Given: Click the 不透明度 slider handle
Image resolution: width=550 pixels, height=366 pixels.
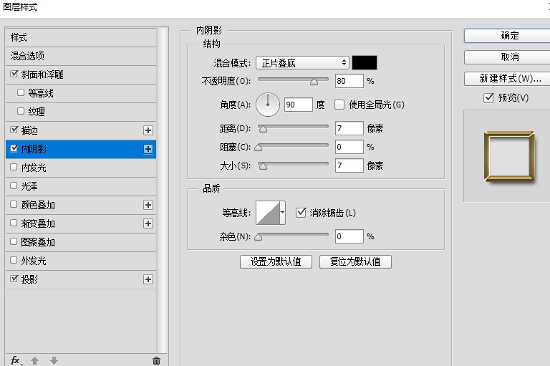Looking at the screenshot, I should point(314,82).
